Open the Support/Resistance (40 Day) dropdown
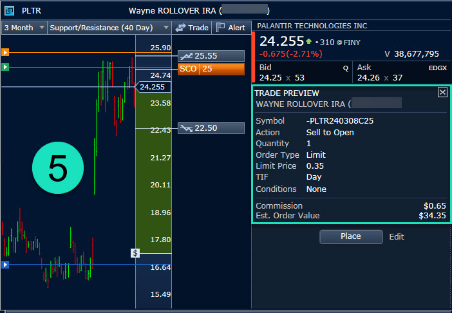 click(109, 28)
